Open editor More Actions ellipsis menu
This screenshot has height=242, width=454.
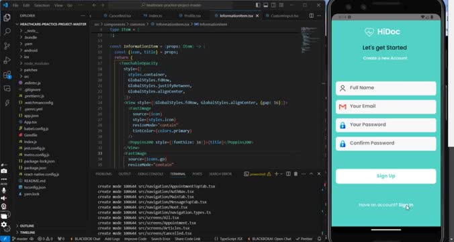[319, 15]
